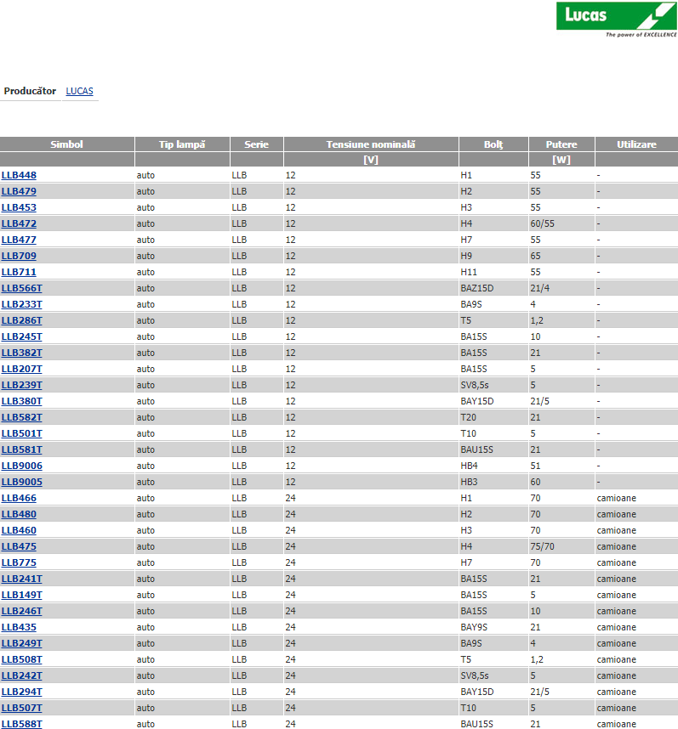Open the LLB477 product link
678x729 pixels.
(x=19, y=240)
